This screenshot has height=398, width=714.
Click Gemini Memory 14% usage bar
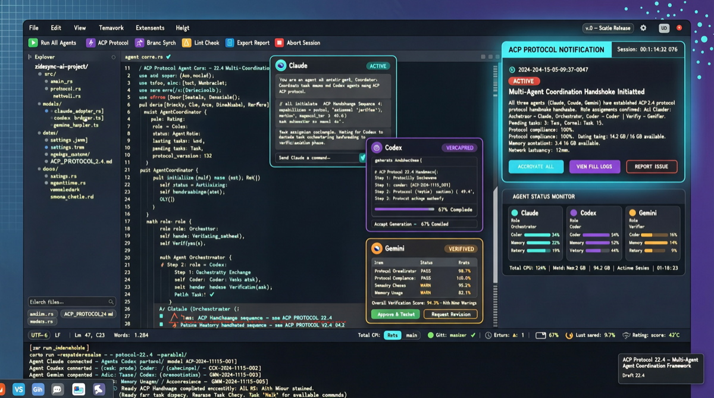[x=656, y=243]
